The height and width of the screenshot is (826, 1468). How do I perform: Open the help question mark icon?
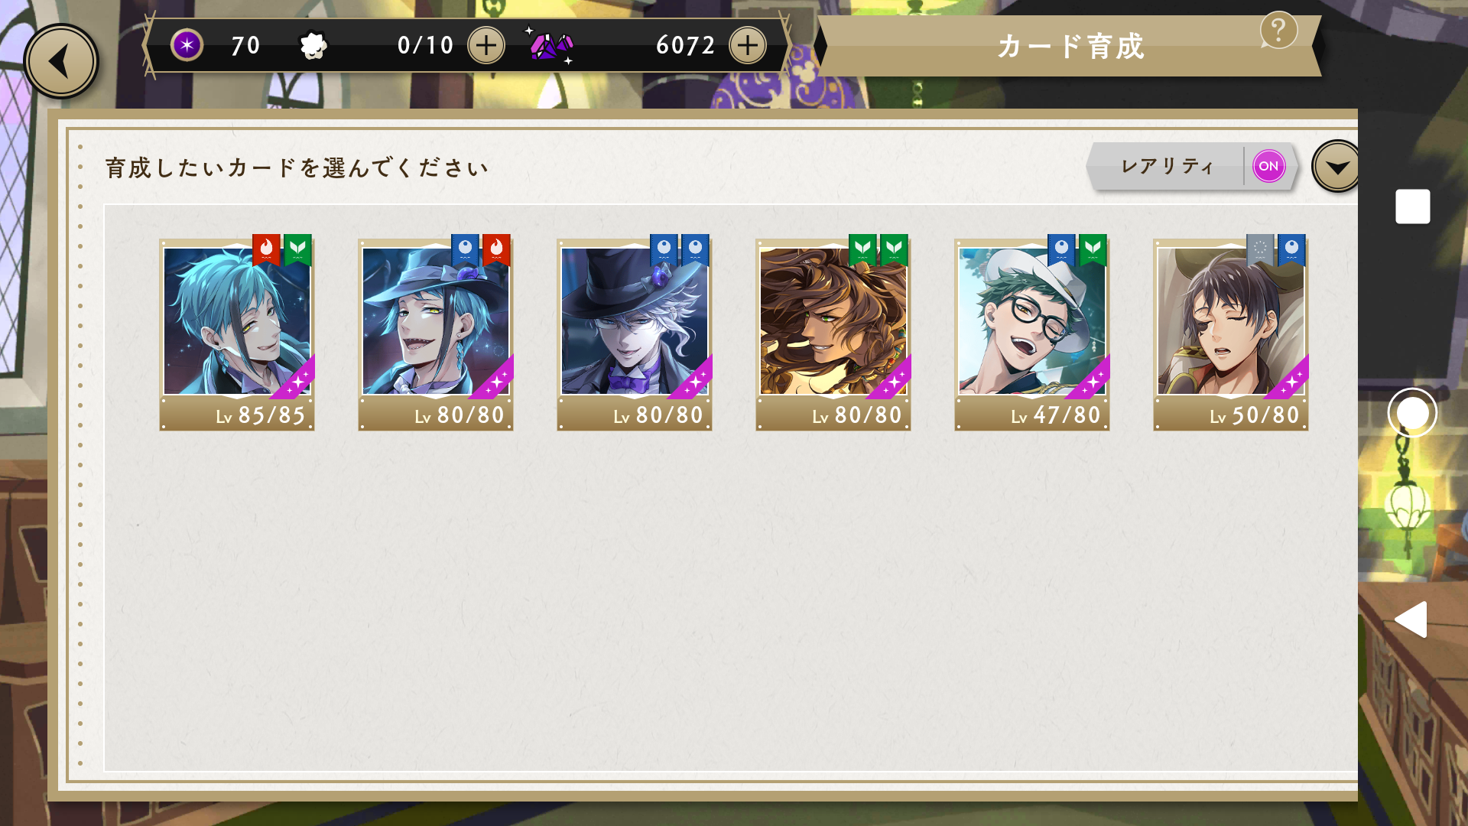coord(1278,31)
